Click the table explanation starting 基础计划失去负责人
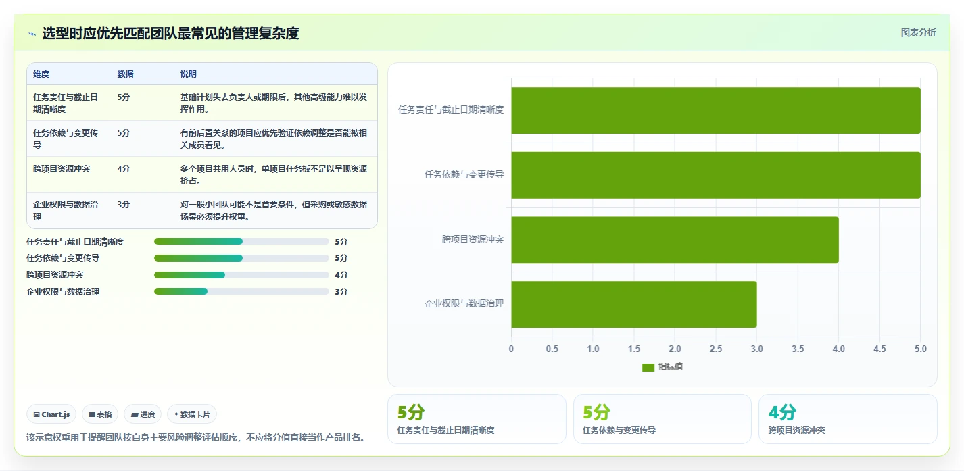Screen dimensions: 964x471 tap(274, 103)
